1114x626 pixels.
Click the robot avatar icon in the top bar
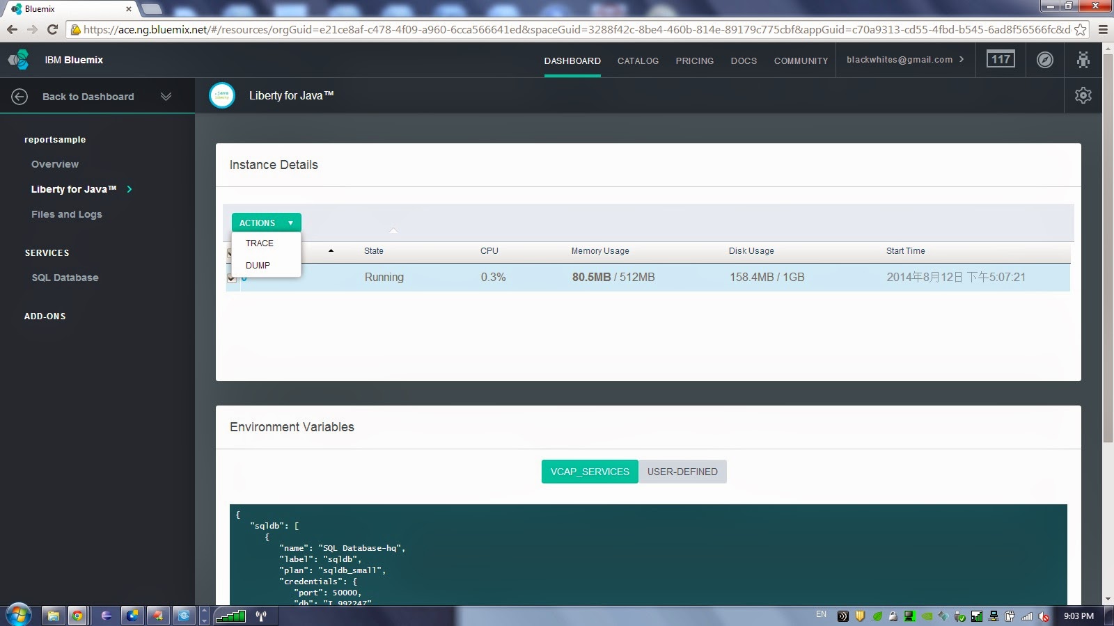pos(1083,60)
